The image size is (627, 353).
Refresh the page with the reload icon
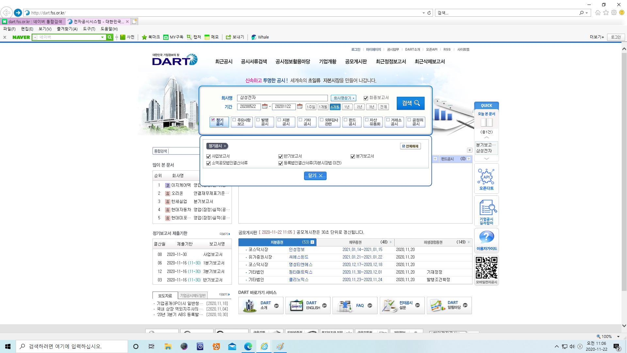click(x=429, y=13)
